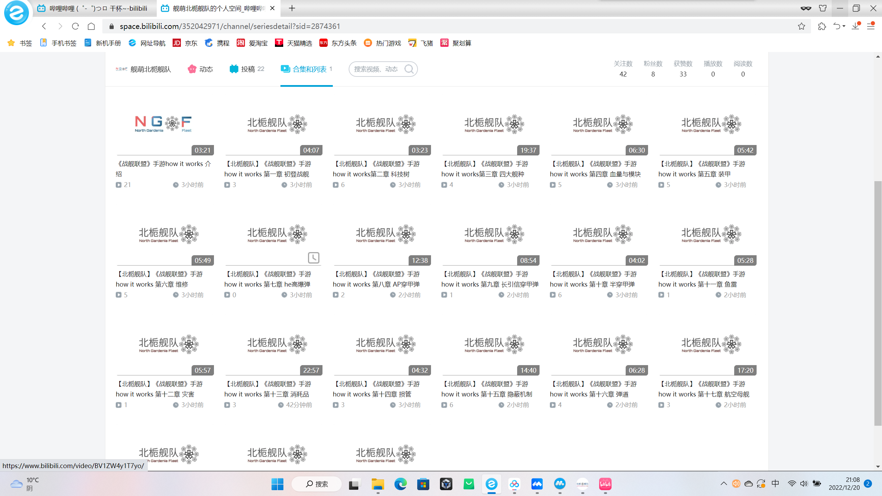
Task: Open Microsoft Store from taskbar
Action: tap(423, 484)
